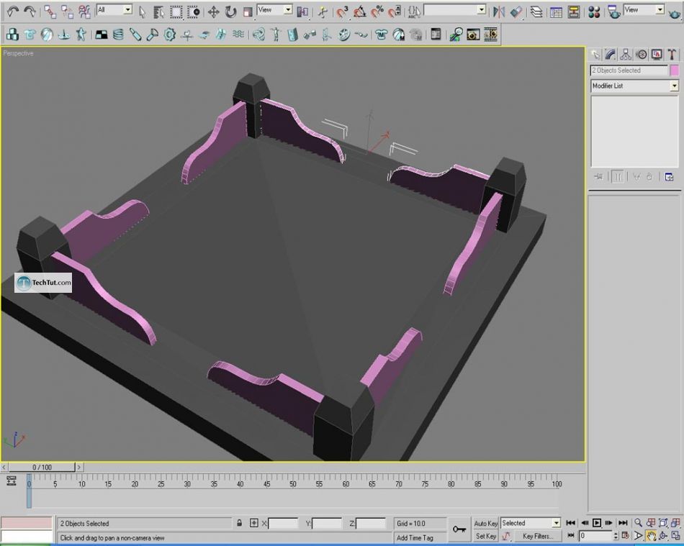684x546 pixels.
Task: Click the pink object color swatch
Action: coord(674,70)
